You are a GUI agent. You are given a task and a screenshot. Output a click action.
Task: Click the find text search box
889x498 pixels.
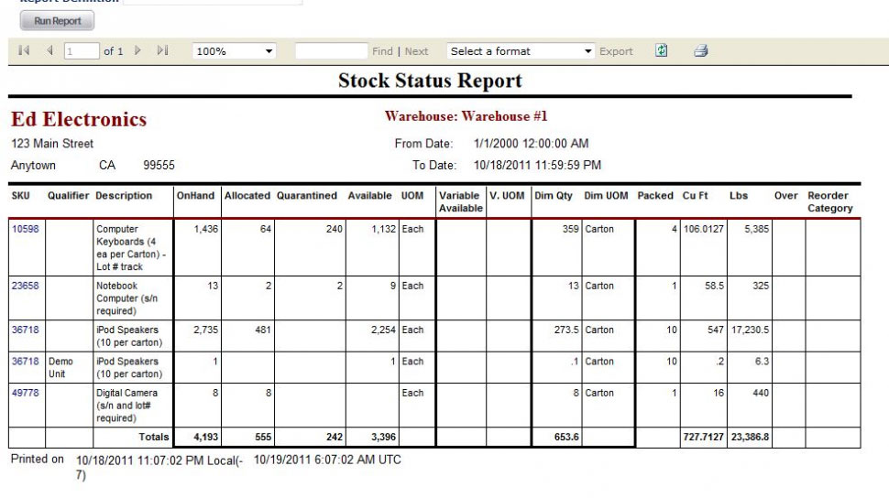(330, 52)
